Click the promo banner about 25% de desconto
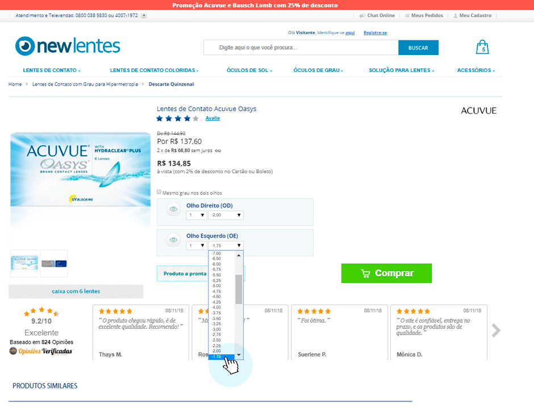 [255, 5]
